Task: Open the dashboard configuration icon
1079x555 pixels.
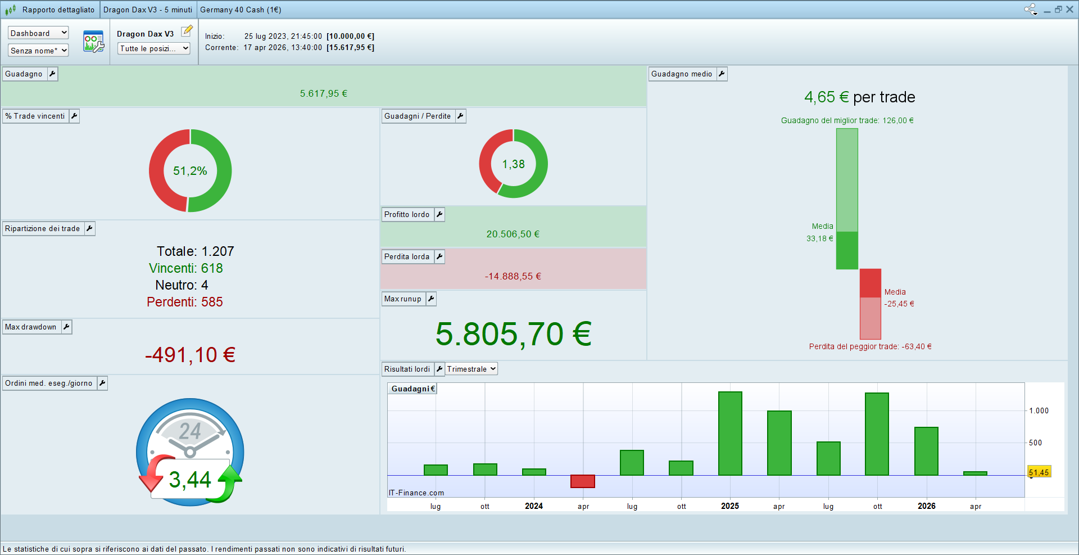Action: (x=93, y=42)
